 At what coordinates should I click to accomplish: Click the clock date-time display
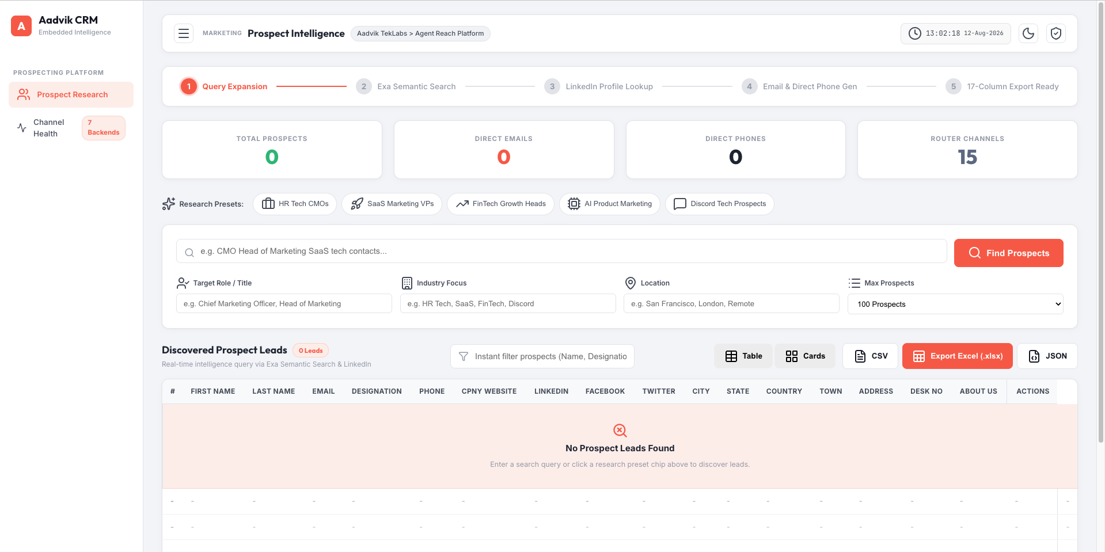[x=956, y=33]
